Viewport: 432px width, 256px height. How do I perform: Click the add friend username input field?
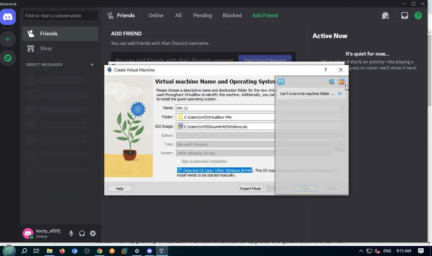pyautogui.click(x=174, y=60)
